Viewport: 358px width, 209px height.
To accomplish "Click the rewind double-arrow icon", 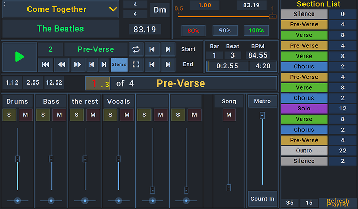I will click(61, 64).
